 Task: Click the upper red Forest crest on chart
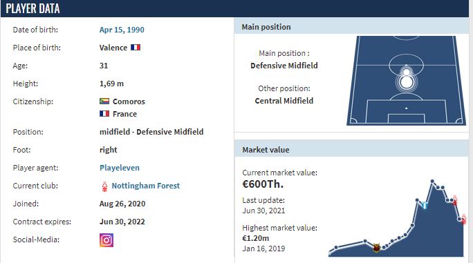click(455, 200)
